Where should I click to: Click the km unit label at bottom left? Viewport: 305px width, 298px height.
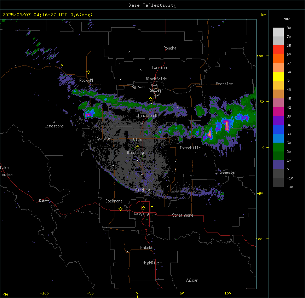click(x=5, y=294)
